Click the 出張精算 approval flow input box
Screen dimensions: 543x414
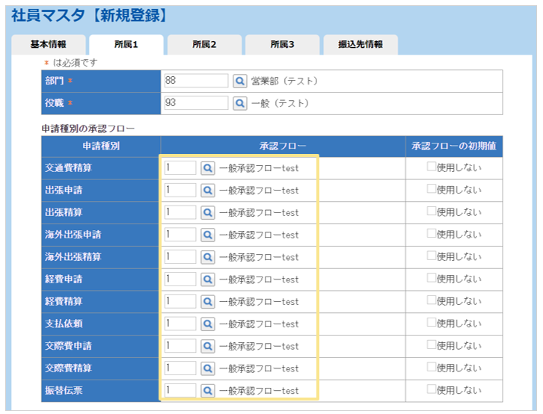180,212
